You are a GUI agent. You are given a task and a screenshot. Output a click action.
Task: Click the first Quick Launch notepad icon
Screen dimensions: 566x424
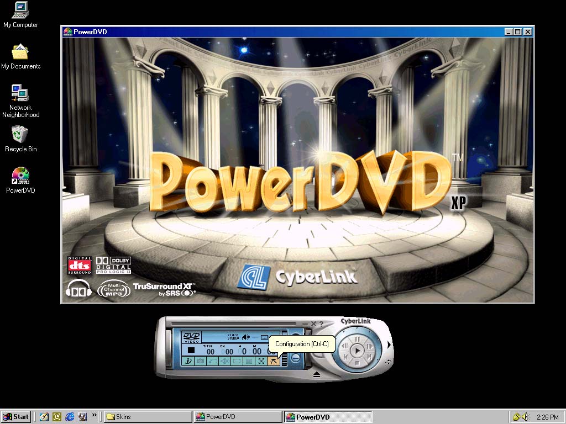click(x=44, y=417)
